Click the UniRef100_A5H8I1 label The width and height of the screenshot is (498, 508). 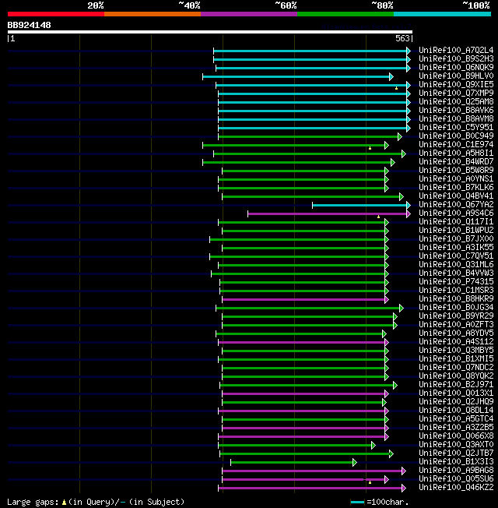456,153
